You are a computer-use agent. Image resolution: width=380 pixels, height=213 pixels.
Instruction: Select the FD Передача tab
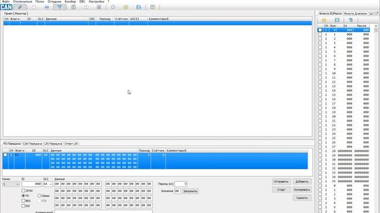12,144
